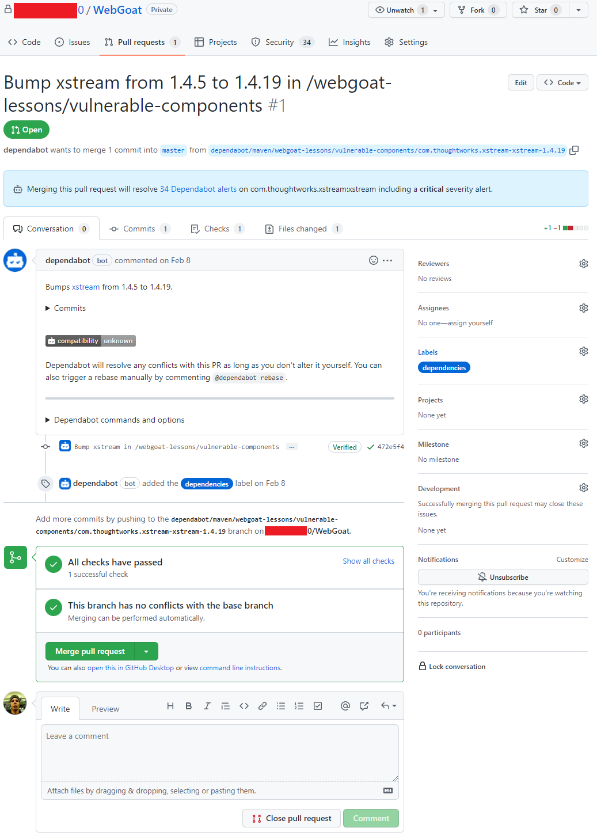Click the dependabot avatar beside the comment

point(15,260)
